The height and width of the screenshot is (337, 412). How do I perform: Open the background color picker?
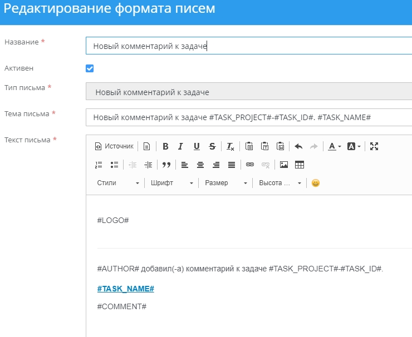(x=354, y=146)
